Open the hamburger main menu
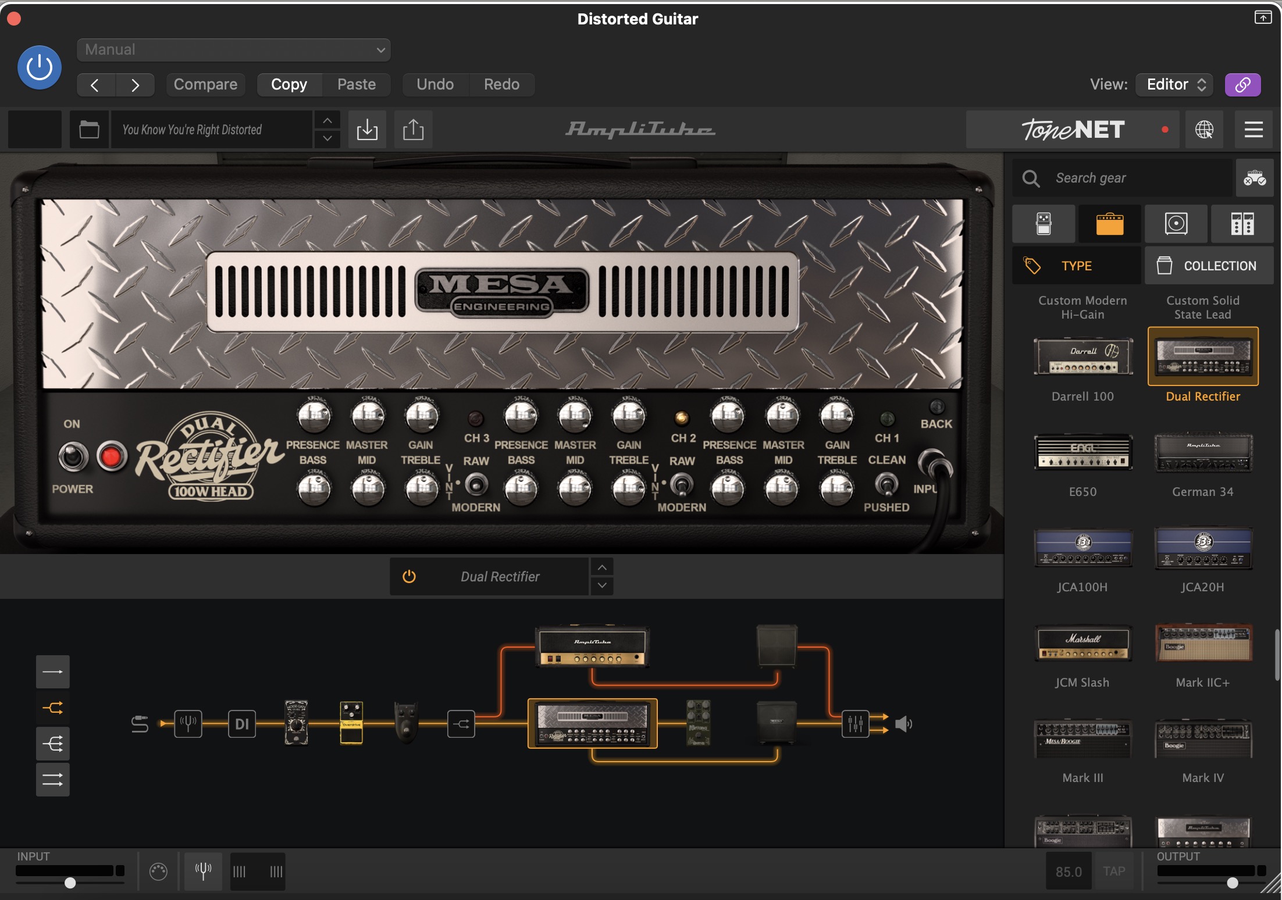 [x=1253, y=129]
